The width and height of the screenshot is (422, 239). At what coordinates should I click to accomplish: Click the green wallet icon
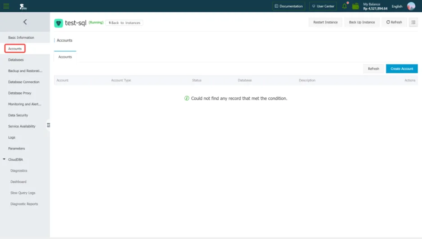click(355, 6)
